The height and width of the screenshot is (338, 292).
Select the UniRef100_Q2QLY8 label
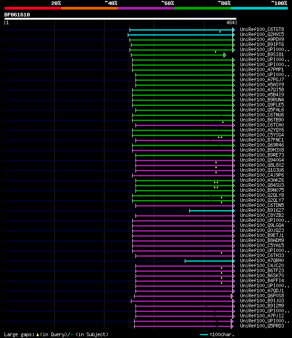262,195
